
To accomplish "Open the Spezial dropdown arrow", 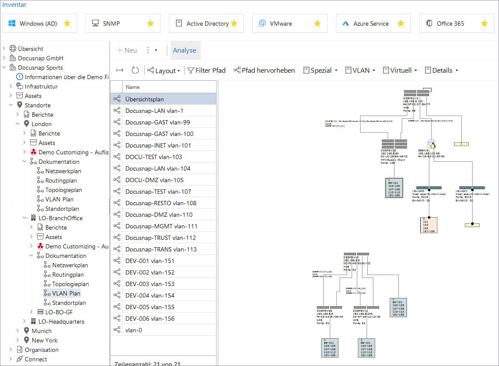I will coord(336,71).
